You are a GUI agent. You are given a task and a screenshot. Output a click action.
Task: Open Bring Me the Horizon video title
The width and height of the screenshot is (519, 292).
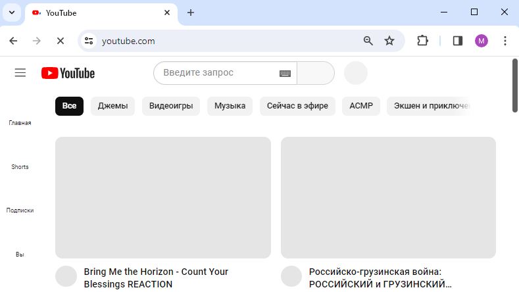[x=156, y=278]
